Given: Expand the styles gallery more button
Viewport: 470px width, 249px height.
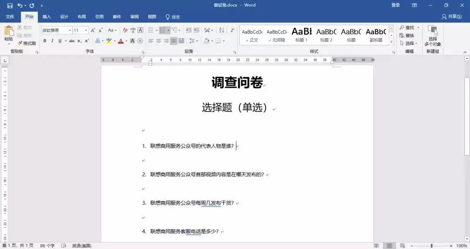Looking at the screenshot, I should click(x=391, y=43).
